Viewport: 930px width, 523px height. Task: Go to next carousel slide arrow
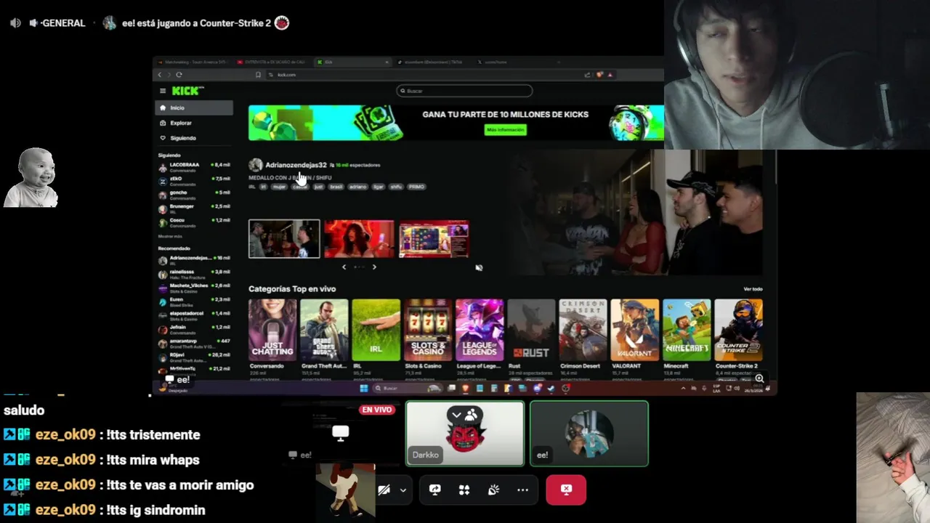pos(374,267)
